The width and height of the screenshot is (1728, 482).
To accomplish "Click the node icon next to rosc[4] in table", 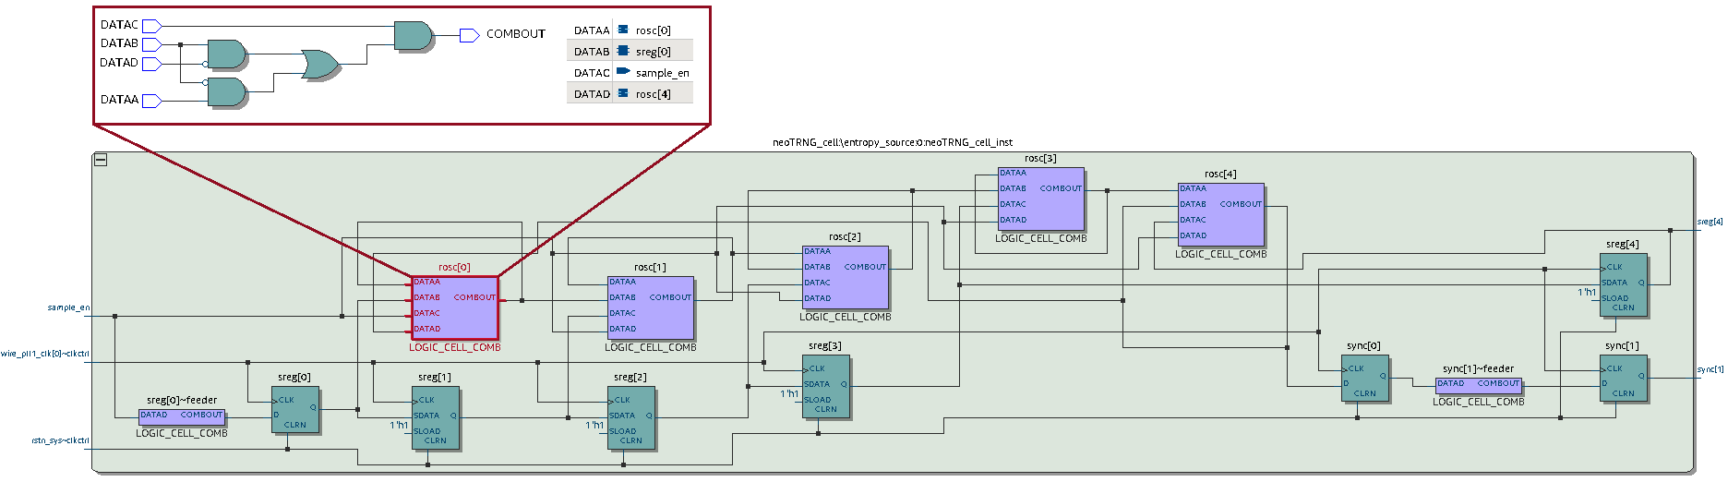I will point(623,93).
